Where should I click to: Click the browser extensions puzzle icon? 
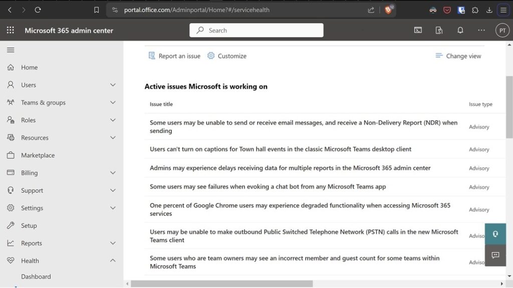[x=475, y=9]
